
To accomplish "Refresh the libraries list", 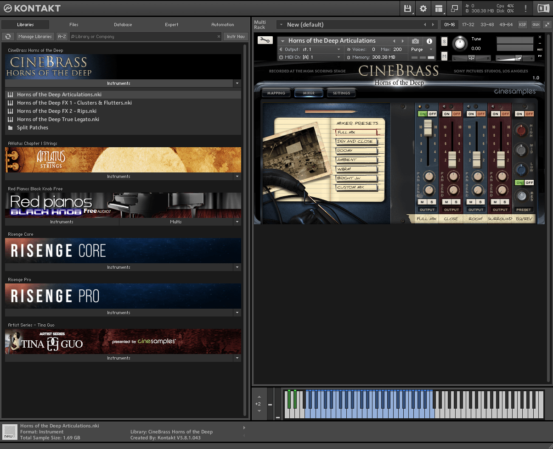I will coord(8,37).
